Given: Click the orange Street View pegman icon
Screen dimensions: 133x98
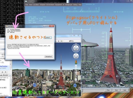Looking at the screenshot, I should 76,62.
